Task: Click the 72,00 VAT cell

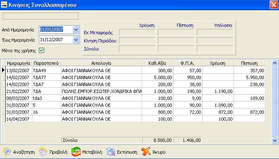Action: 188,112
